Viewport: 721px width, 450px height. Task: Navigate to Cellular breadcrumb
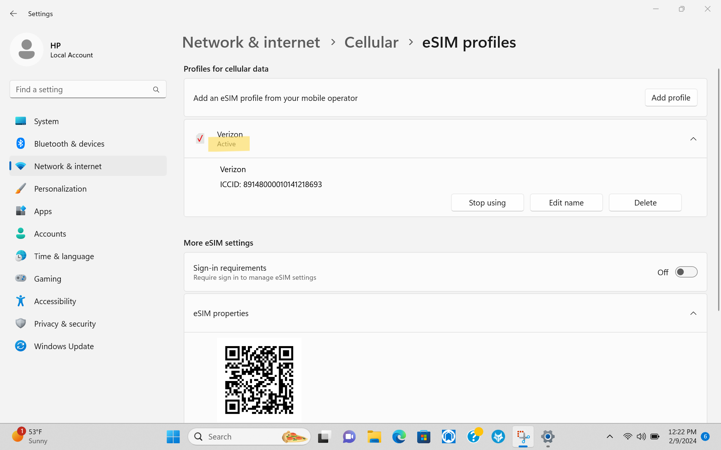click(x=371, y=42)
